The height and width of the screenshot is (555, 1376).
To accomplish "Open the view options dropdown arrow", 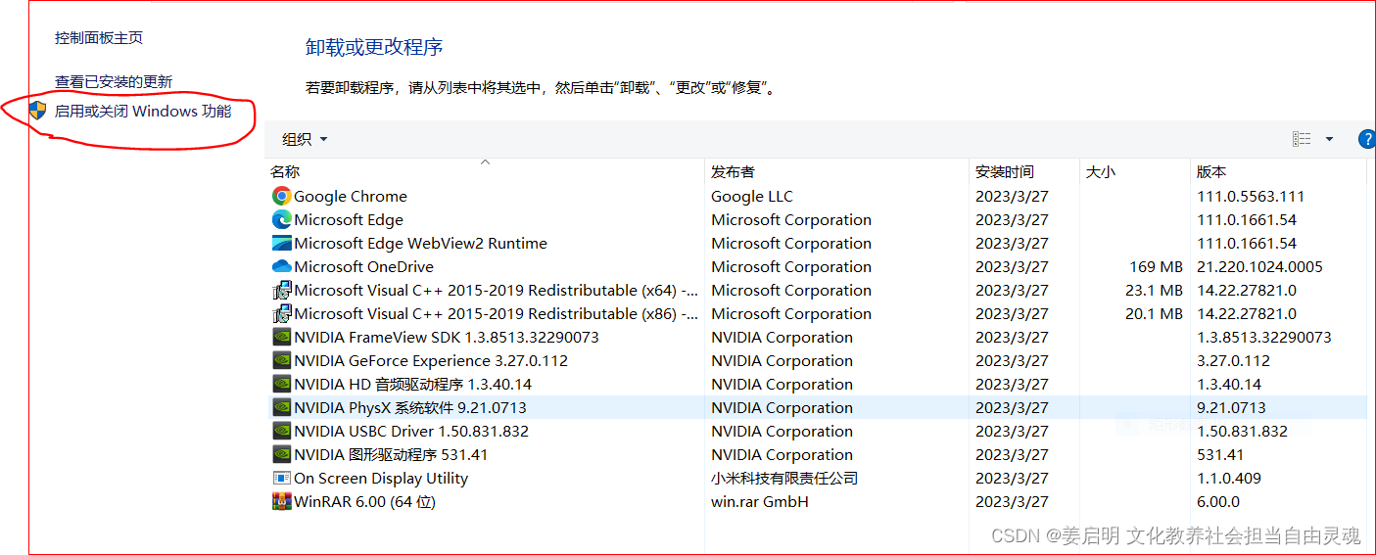I will [1329, 139].
